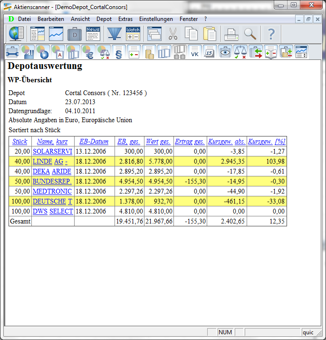This screenshot has height=340, width=326.
Task: Click the pie chart with globe icon
Action: coord(43,52)
